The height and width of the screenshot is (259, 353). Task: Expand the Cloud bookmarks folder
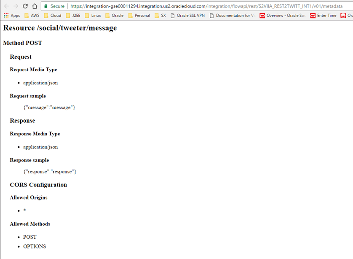[52, 16]
